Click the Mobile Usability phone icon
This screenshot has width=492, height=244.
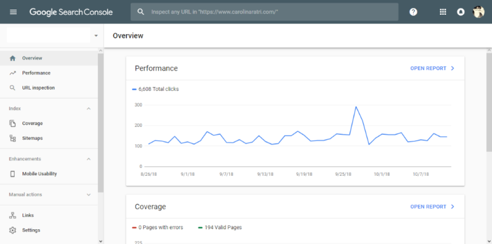[12, 174]
